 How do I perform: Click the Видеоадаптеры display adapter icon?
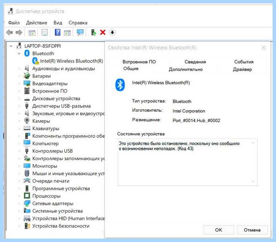click(27, 83)
